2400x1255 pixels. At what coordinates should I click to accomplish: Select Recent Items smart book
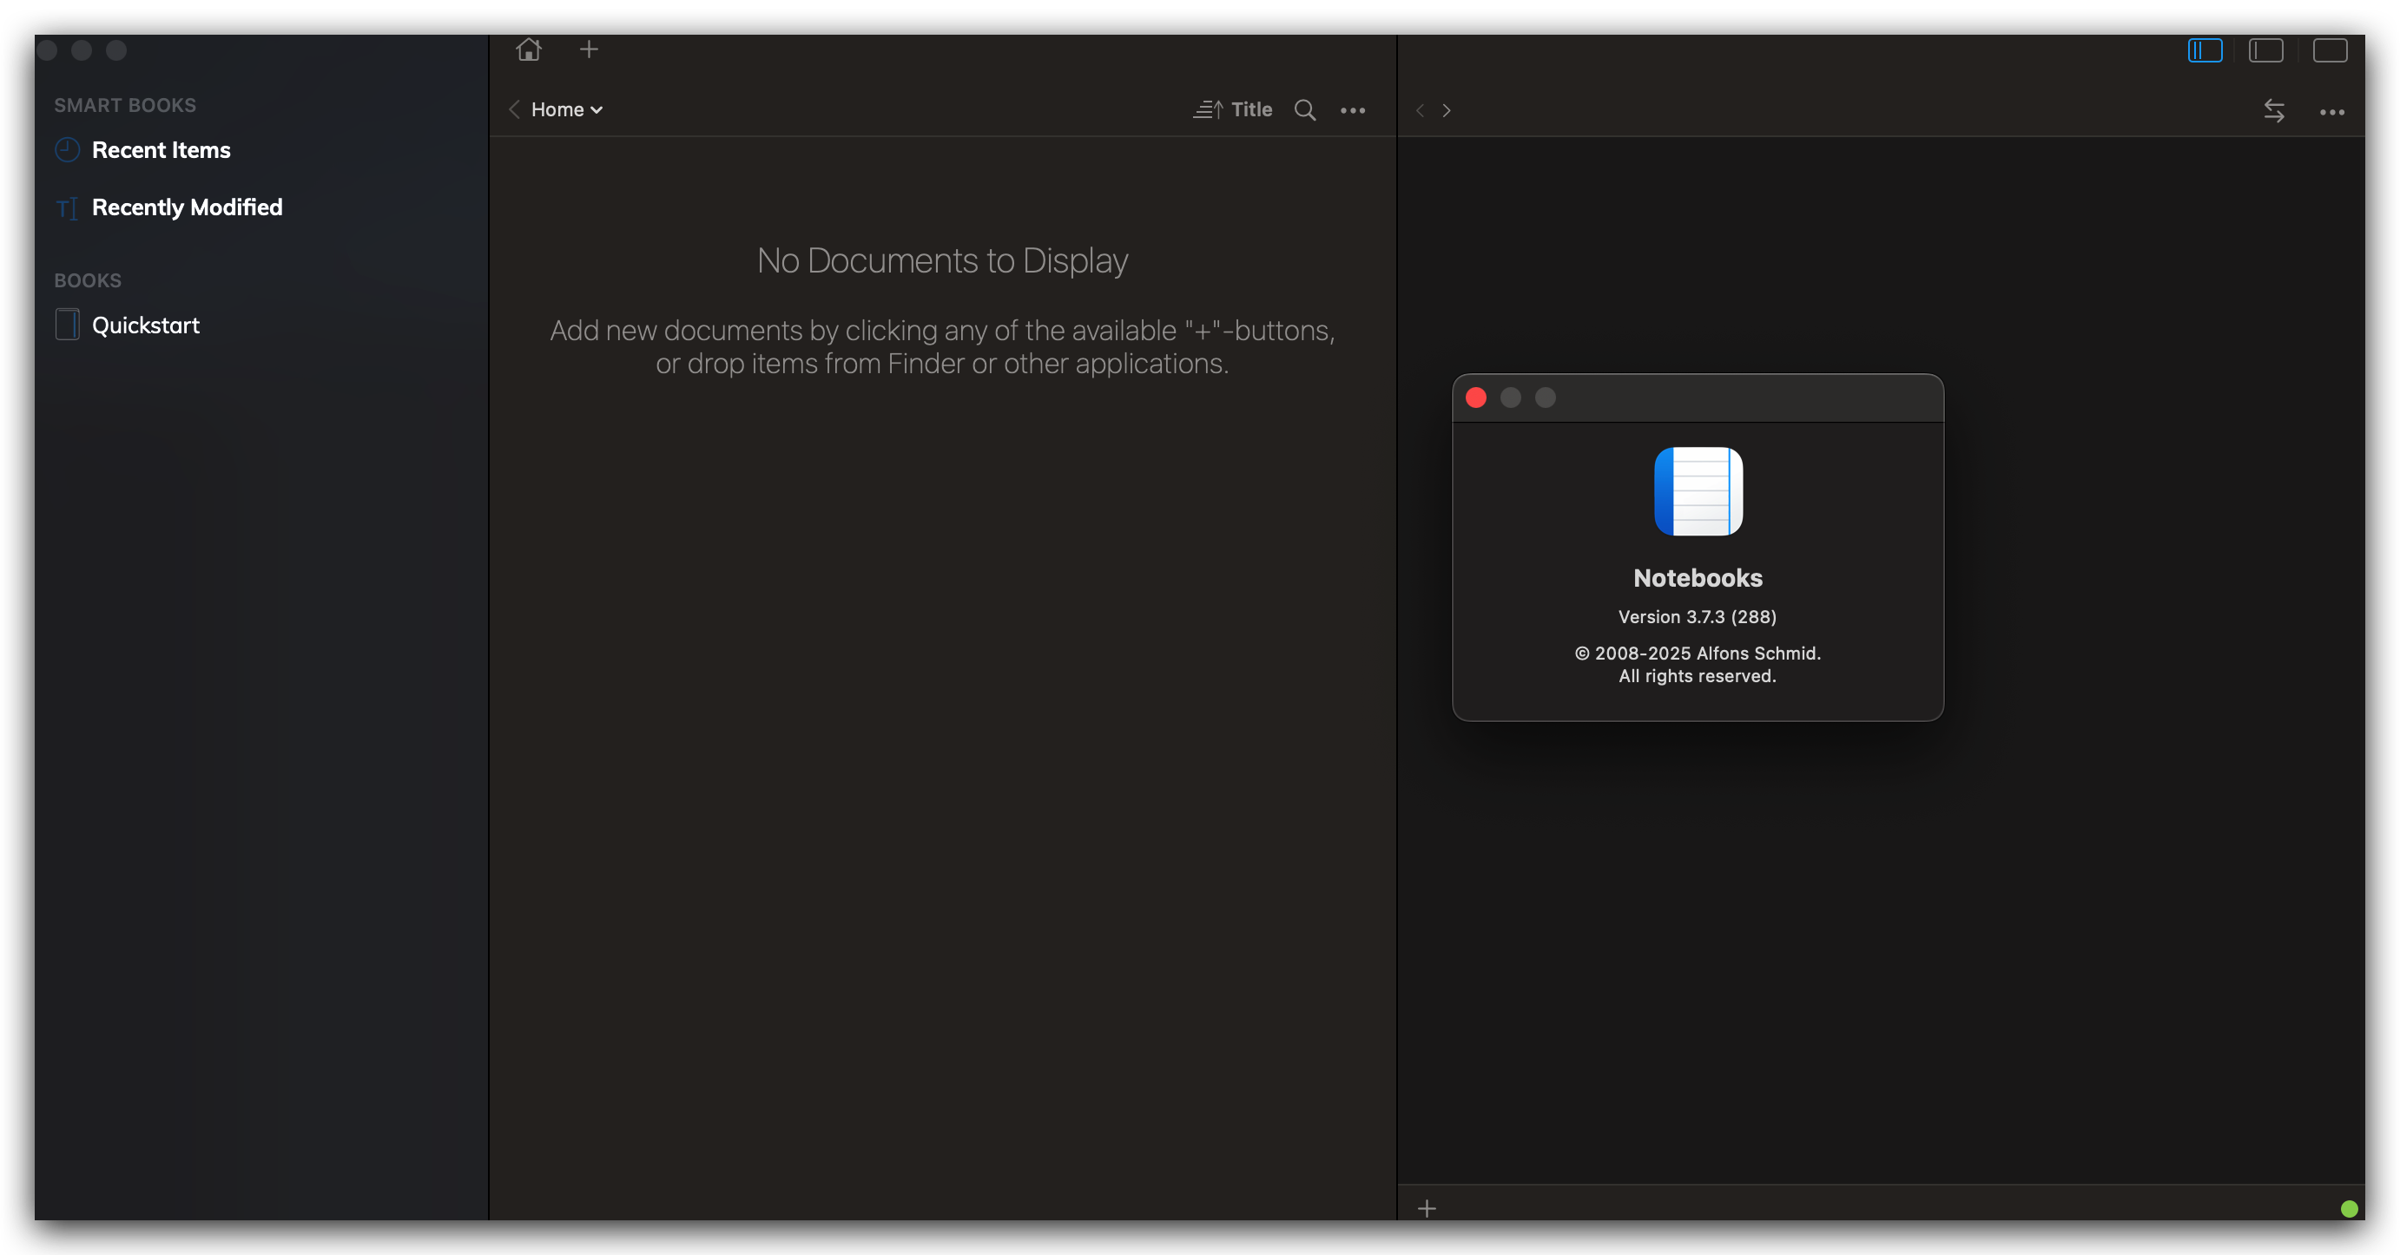tap(161, 150)
